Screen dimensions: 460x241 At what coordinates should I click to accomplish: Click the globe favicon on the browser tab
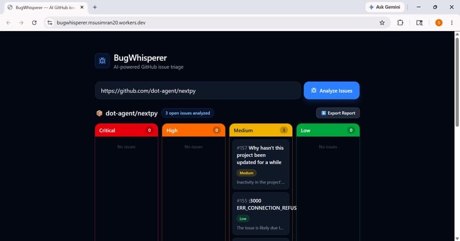10,7
